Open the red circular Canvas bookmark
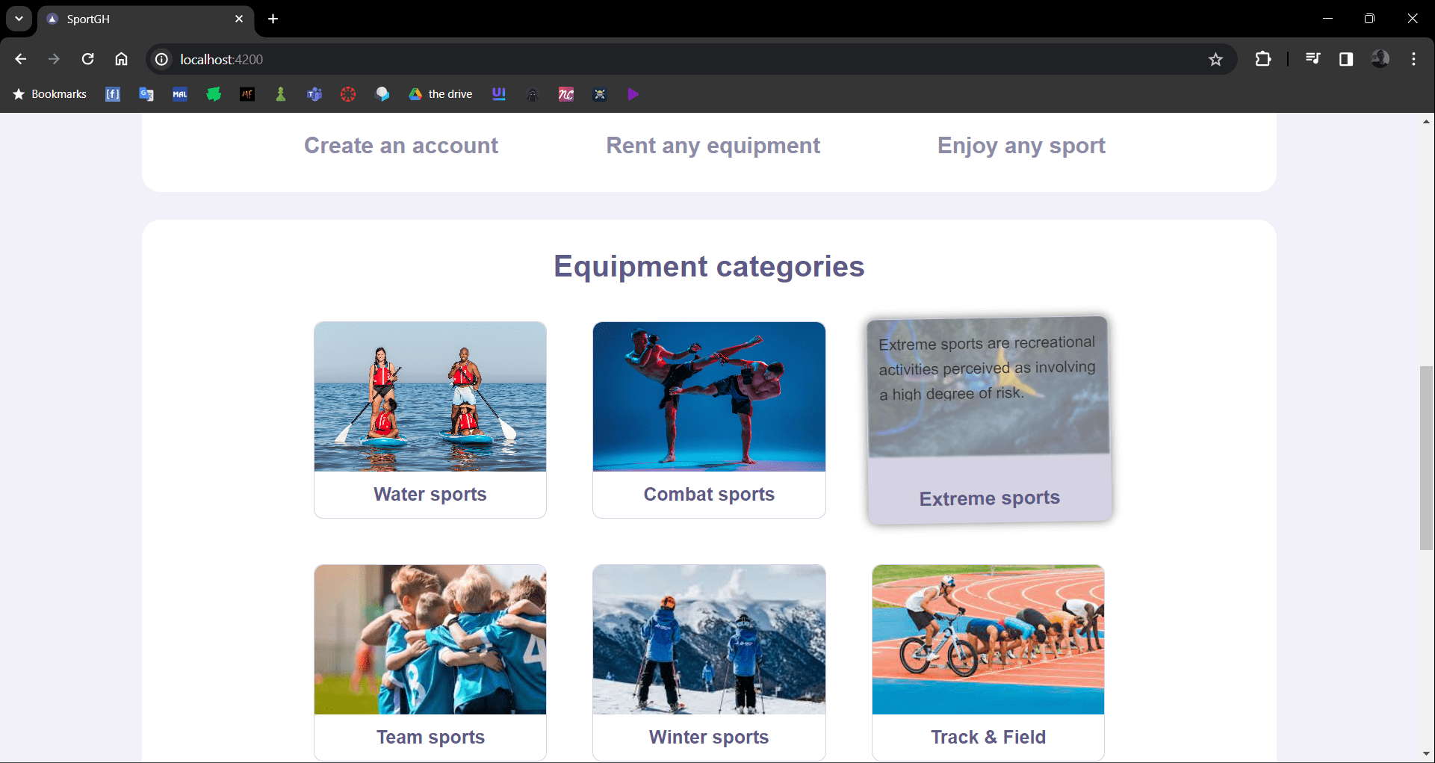1435x763 pixels. point(348,94)
